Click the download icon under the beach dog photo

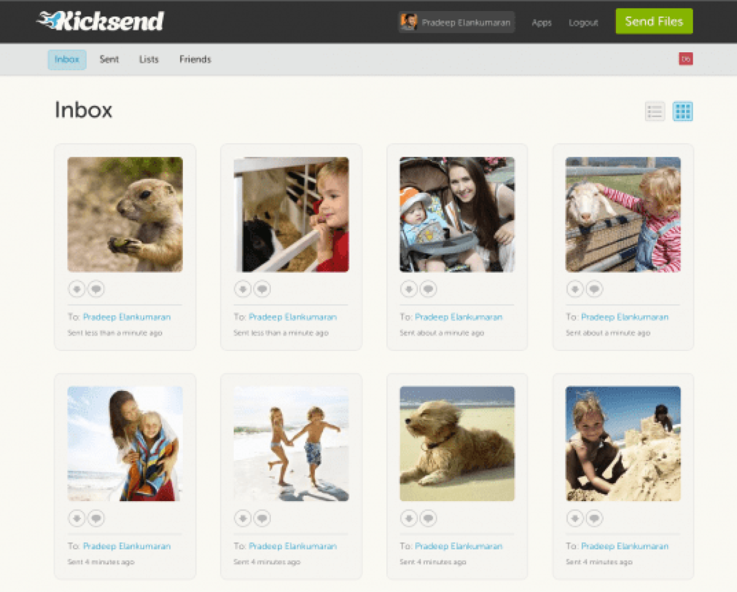pyautogui.click(x=409, y=518)
